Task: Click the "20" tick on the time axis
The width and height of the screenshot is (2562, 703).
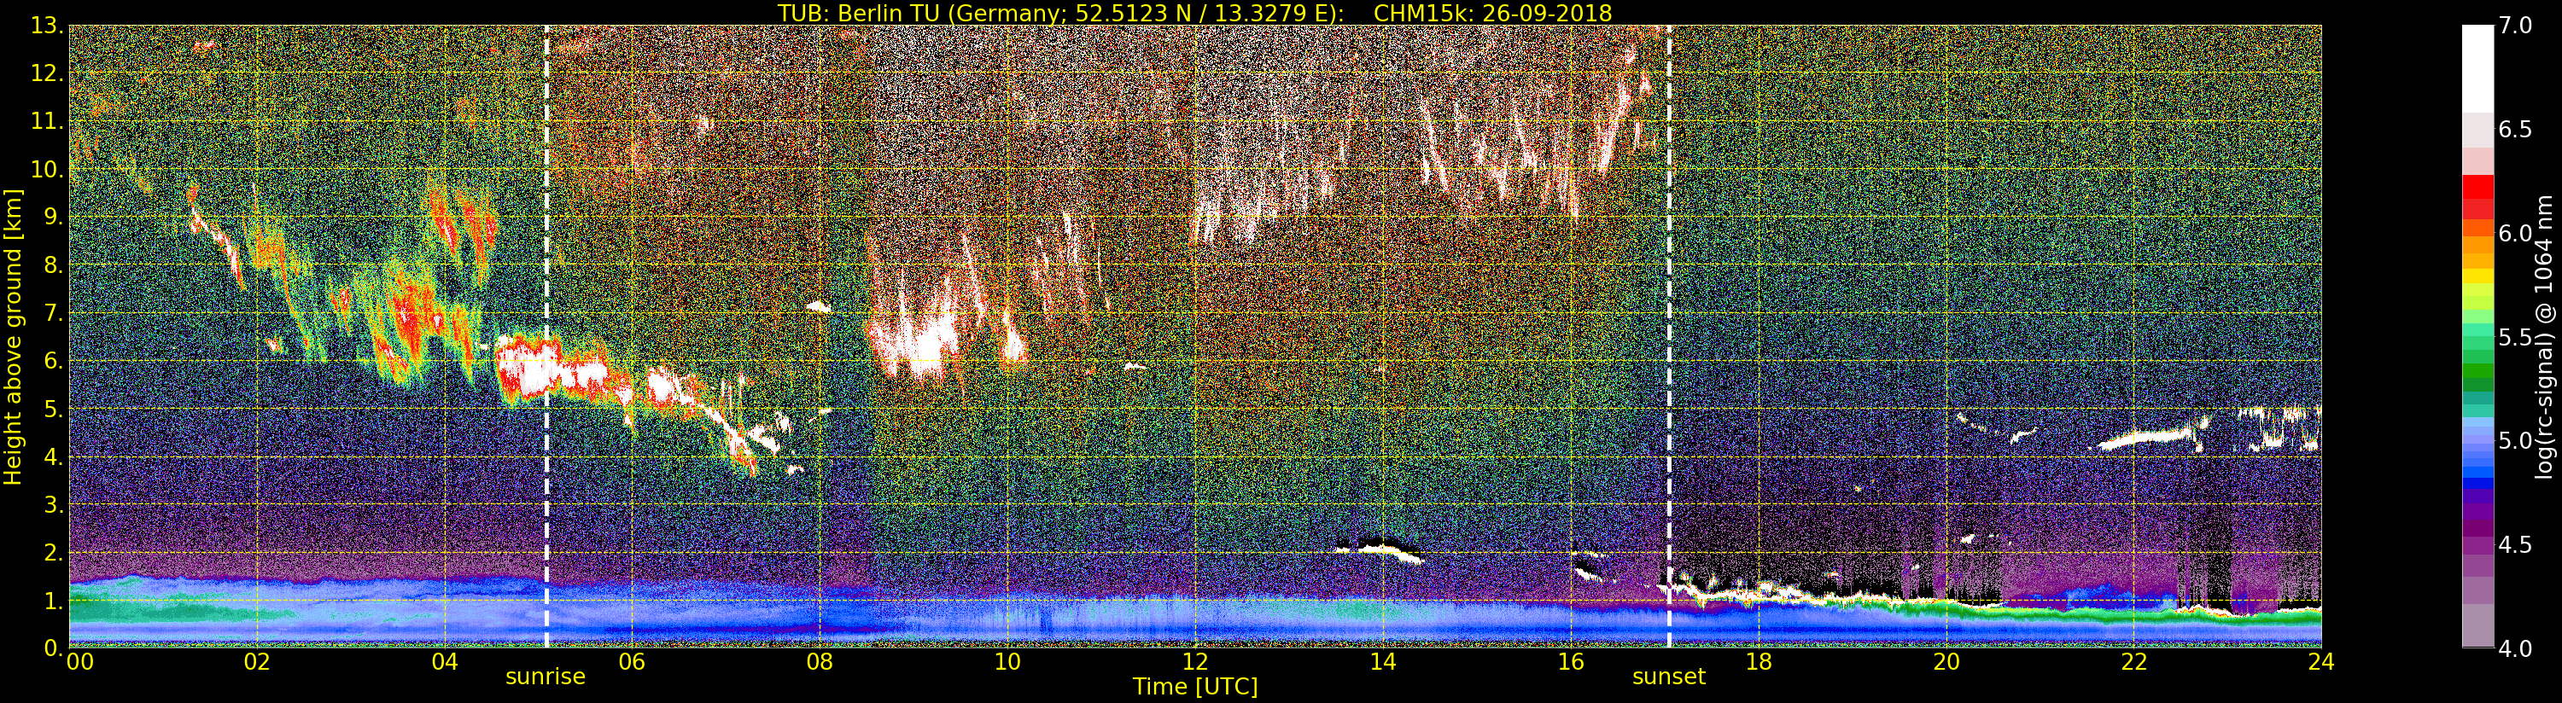Action: pos(1946,662)
